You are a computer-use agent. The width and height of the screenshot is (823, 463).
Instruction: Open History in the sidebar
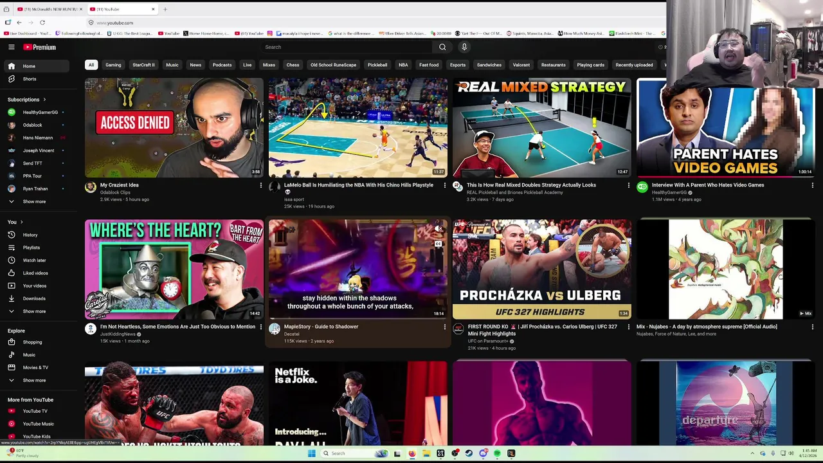[37, 235]
